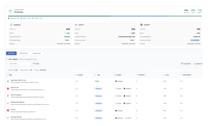Image resolution: width=210 pixels, height=126 pixels.
Task: Click the ChatGPT 18% legend dot
Action: click(x=32, y=18)
